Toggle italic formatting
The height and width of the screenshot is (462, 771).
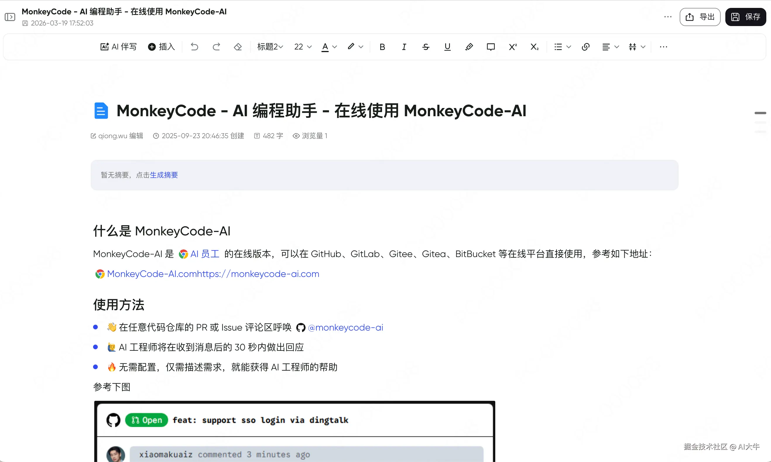404,47
